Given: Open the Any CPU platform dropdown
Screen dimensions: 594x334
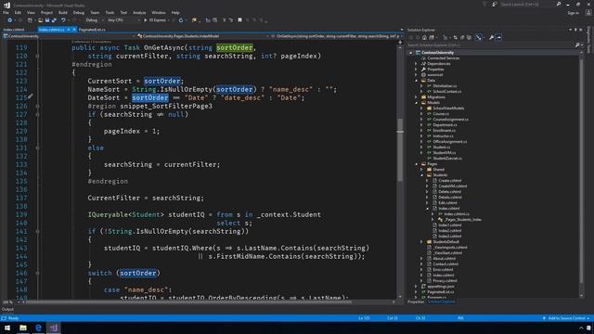Looking at the screenshot, I should [x=123, y=20].
